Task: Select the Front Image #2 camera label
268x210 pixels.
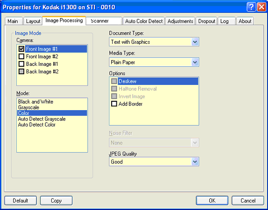Action: (42, 56)
